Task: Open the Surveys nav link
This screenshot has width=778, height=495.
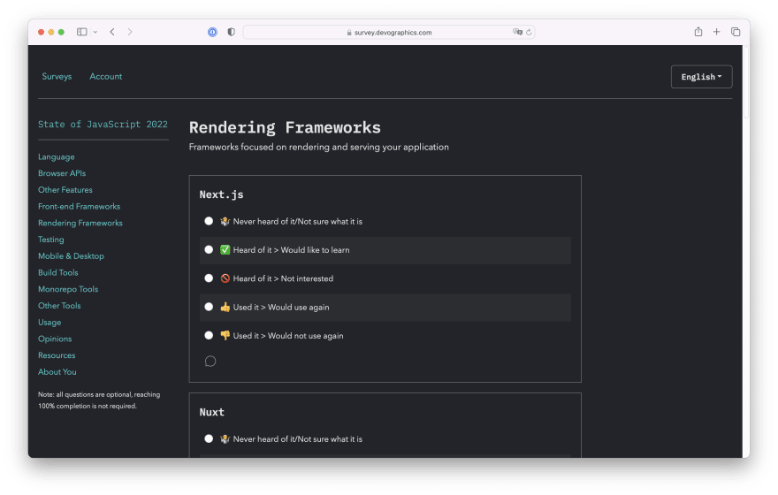Action: click(x=57, y=76)
